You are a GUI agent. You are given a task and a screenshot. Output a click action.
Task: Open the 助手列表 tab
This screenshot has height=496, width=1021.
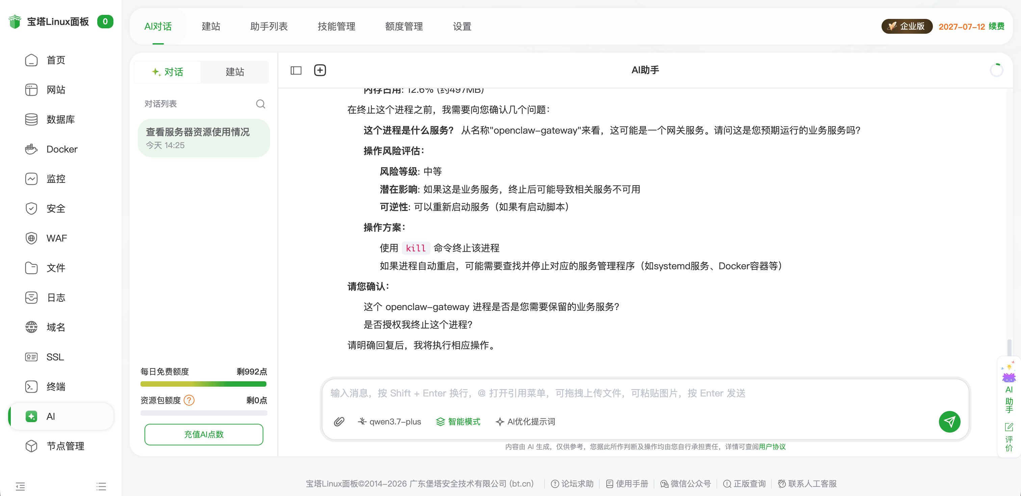click(269, 27)
